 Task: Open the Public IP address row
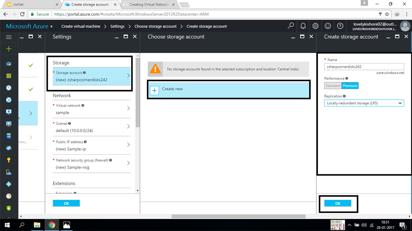point(91,145)
